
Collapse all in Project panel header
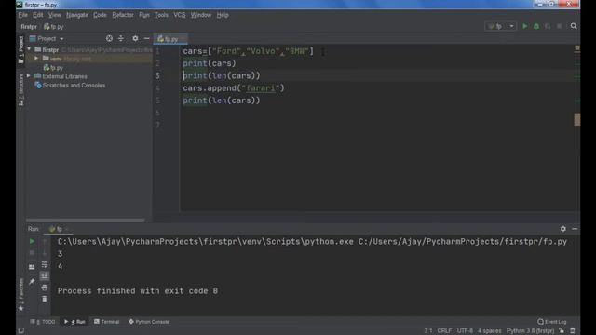point(121,38)
